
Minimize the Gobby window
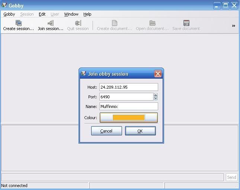pyautogui.click(x=217, y=6)
